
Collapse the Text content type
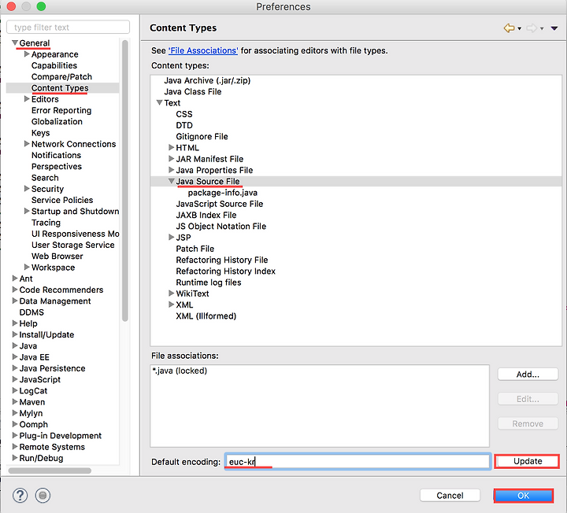[159, 102]
